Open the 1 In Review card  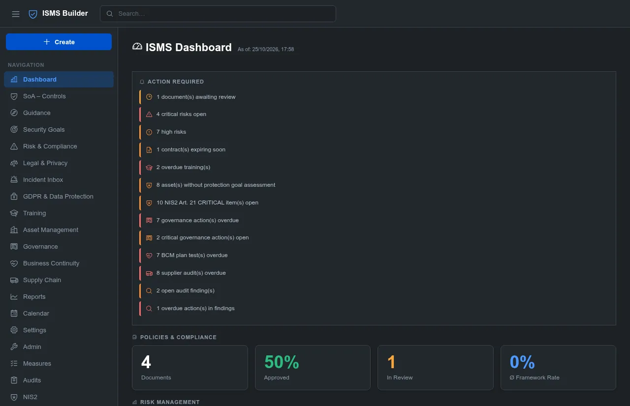tap(436, 368)
